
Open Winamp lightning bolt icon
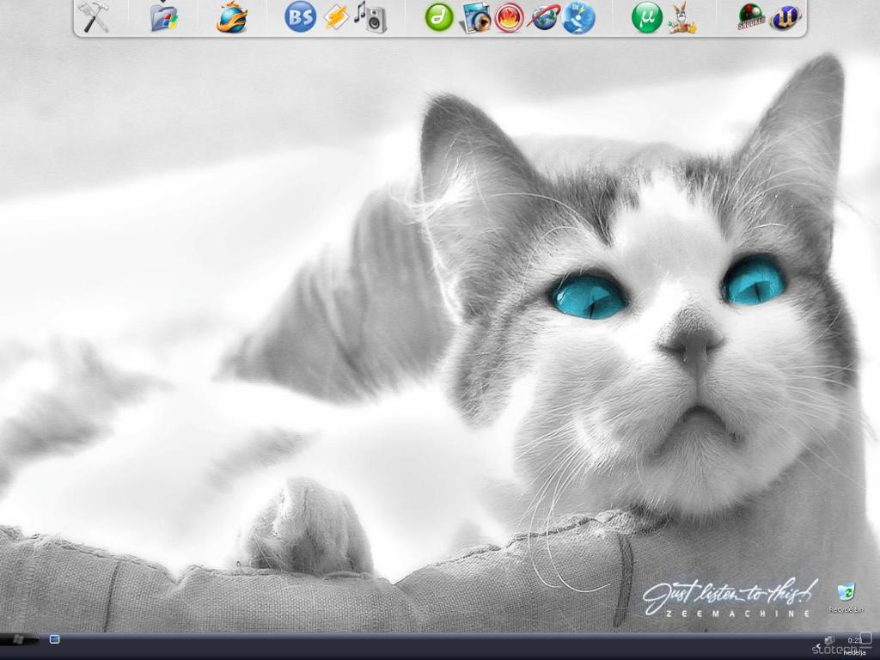[x=336, y=17]
